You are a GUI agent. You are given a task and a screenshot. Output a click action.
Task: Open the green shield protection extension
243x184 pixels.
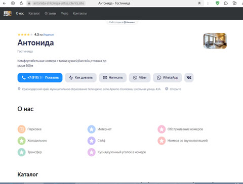(x=218, y=3)
